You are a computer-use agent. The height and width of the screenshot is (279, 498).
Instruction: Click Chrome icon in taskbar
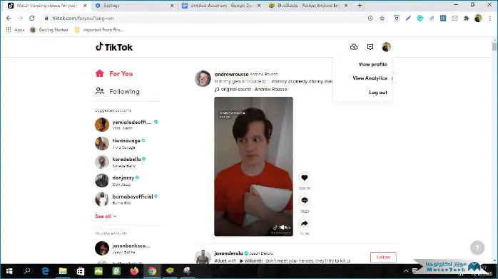tap(152, 271)
